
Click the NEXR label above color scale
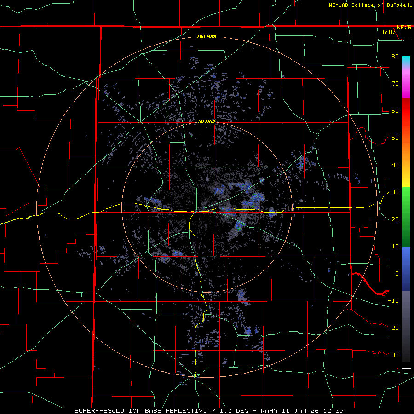click(x=404, y=28)
